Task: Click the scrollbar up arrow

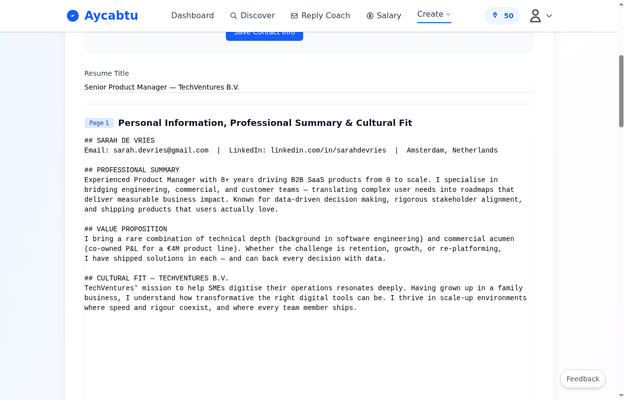Action: pyautogui.click(x=621, y=4)
